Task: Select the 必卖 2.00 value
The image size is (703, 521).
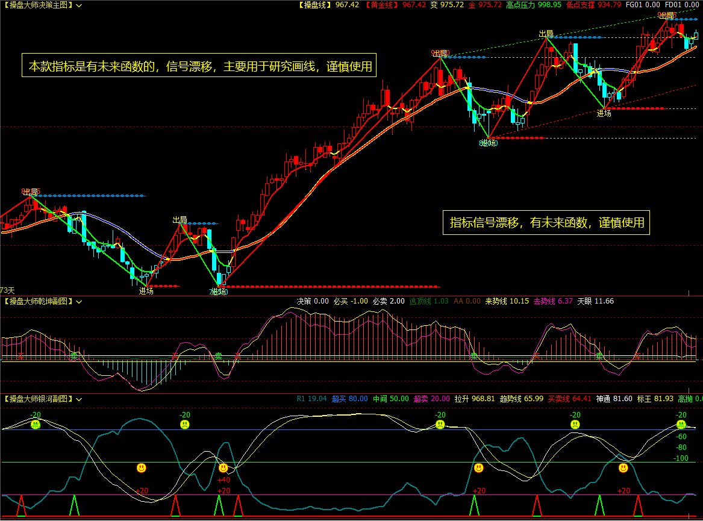Action: point(389,301)
